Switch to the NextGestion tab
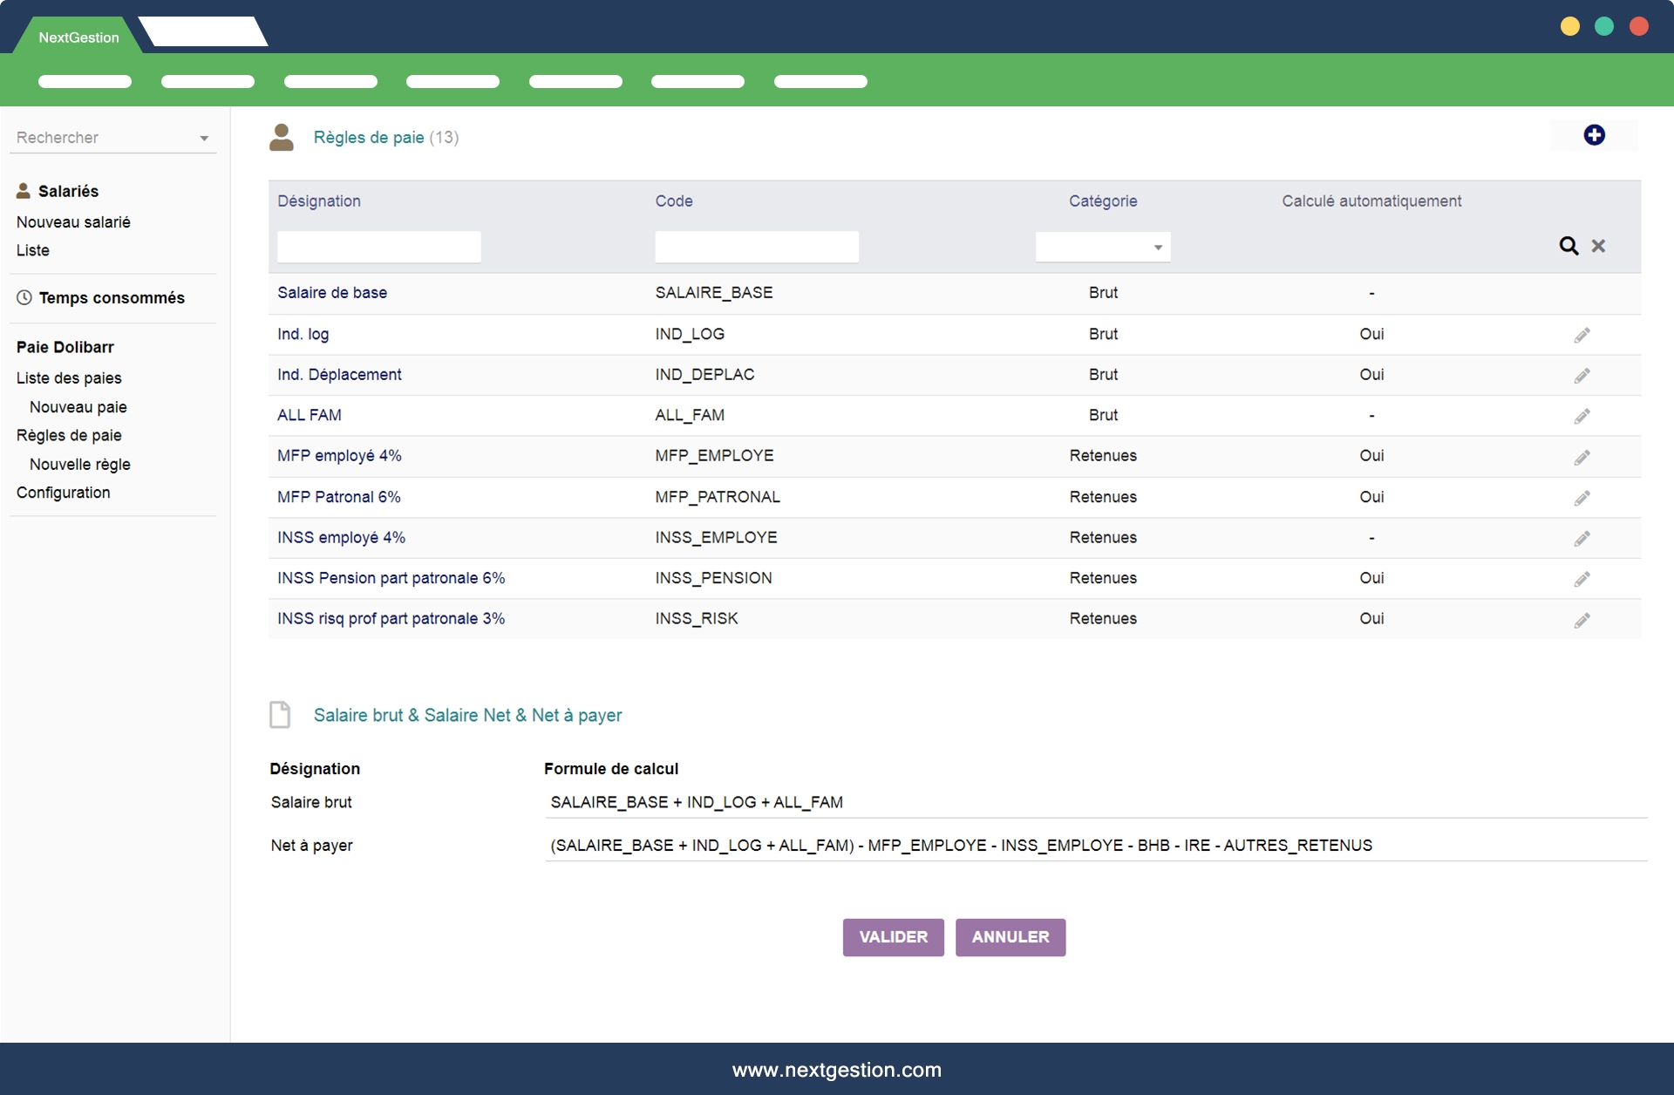 coord(78,37)
